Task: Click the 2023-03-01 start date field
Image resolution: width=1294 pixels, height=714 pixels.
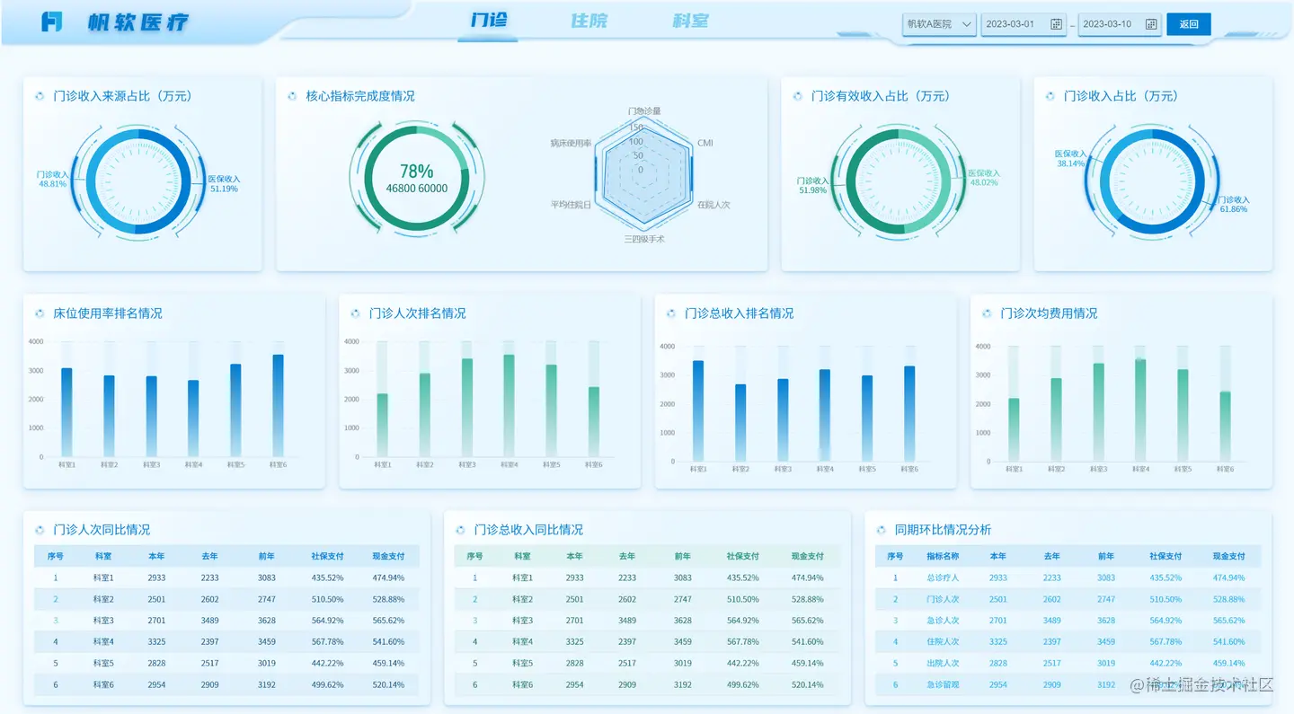Action: pyautogui.click(x=1024, y=24)
